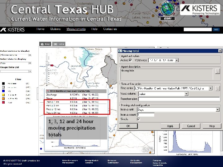Switch to the Map view tab
The image size is (223, 167).
coord(45,44)
